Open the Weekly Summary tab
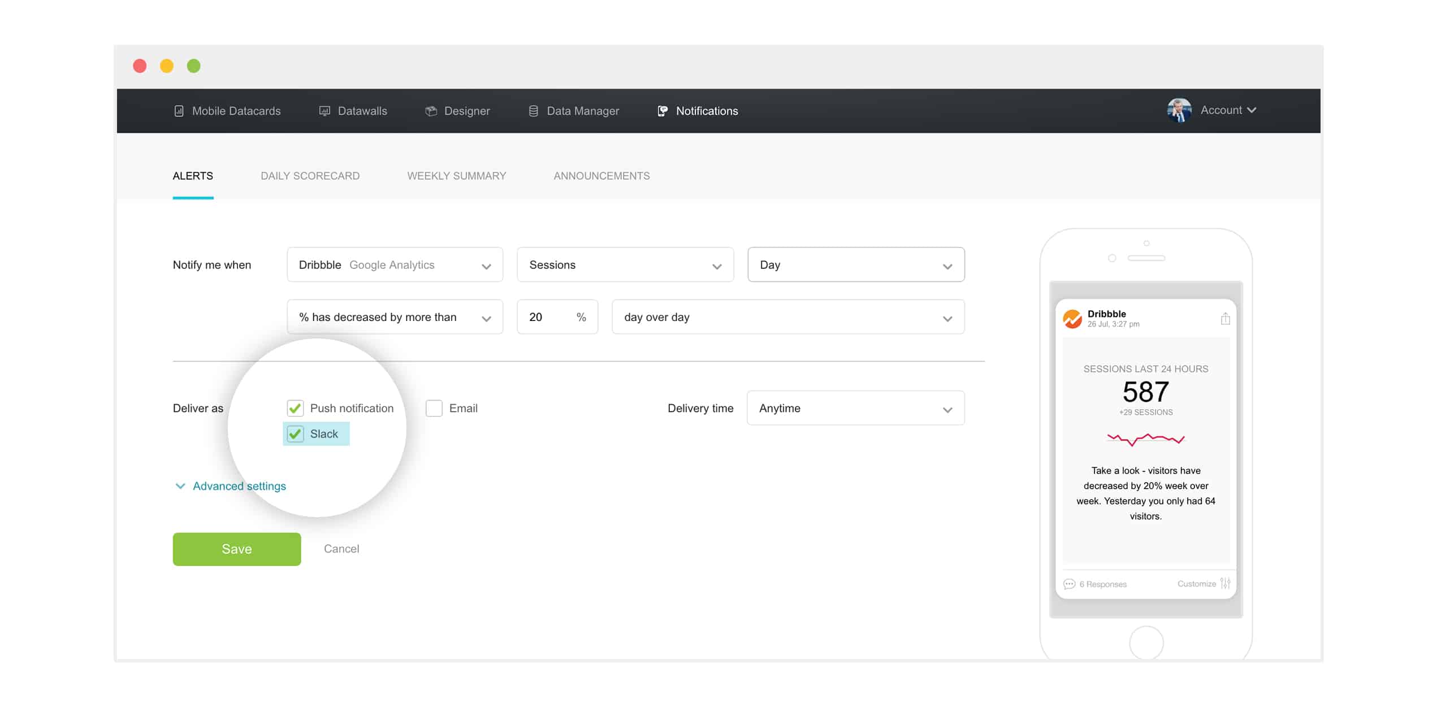This screenshot has width=1437, height=712. click(x=456, y=176)
